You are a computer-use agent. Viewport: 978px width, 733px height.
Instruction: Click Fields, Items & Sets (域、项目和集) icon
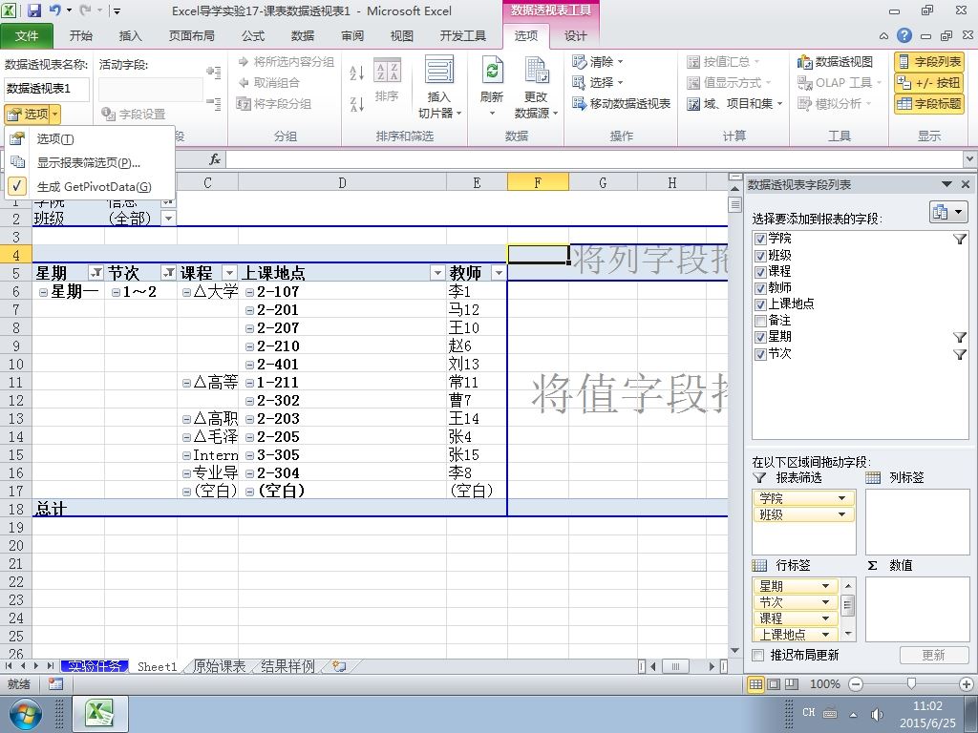tap(693, 103)
